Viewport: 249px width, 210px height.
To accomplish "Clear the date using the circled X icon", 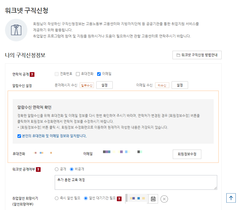I will coord(164,199).
